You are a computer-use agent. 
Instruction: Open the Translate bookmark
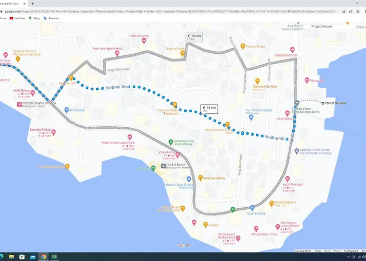[53, 18]
